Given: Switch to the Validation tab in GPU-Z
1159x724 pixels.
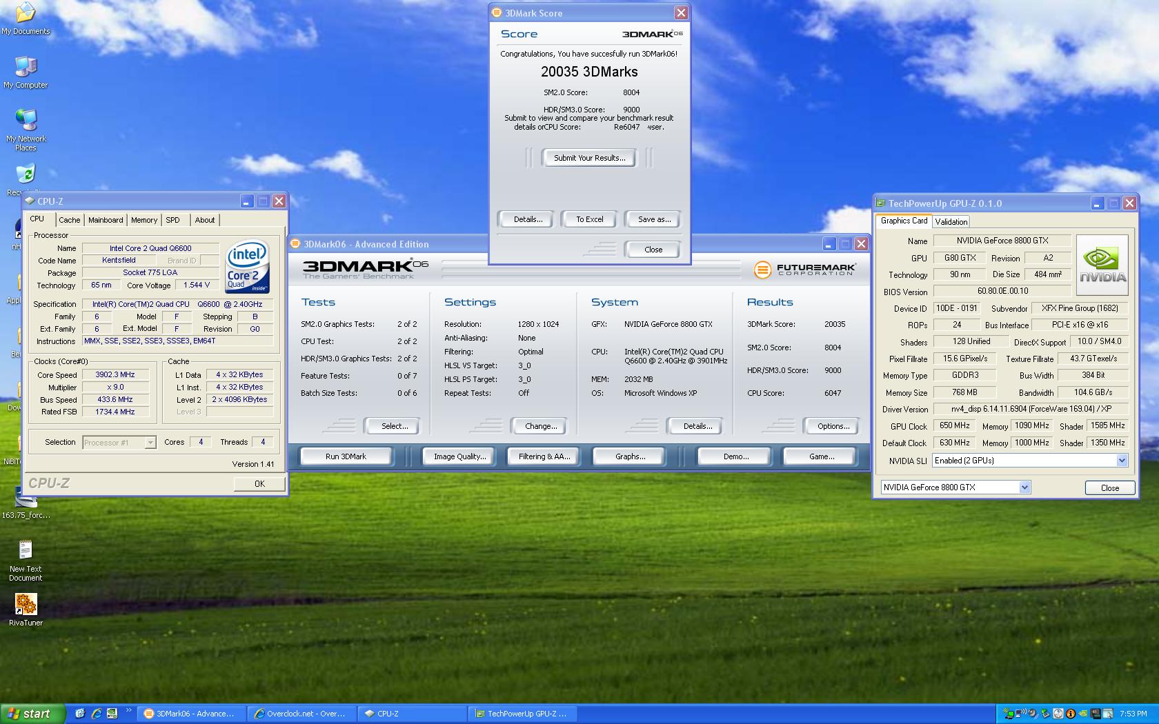Looking at the screenshot, I should (x=951, y=221).
